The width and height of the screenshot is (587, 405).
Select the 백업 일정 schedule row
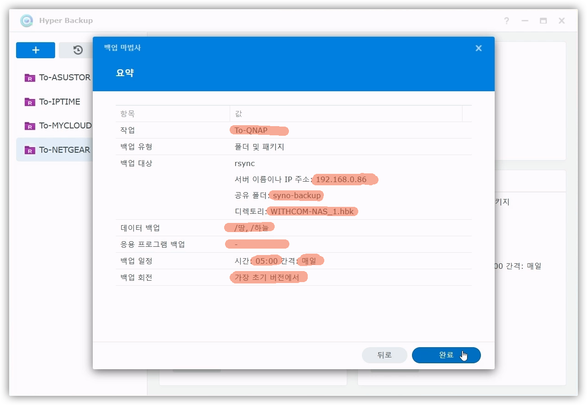point(293,261)
